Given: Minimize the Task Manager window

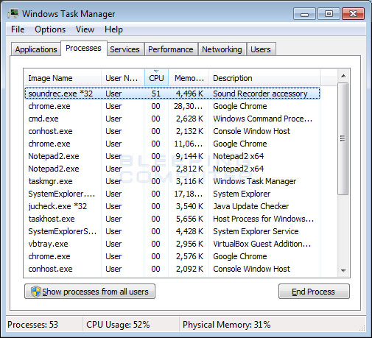Looking at the screenshot, I should click(304, 14).
